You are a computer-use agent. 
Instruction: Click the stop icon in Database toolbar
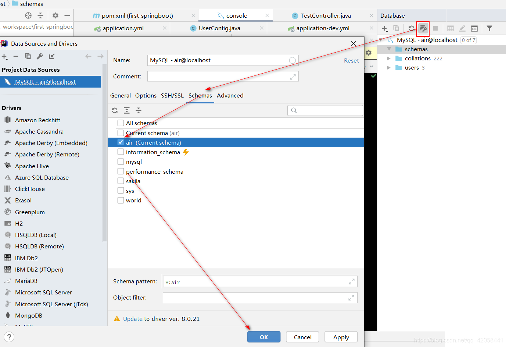[x=435, y=28]
